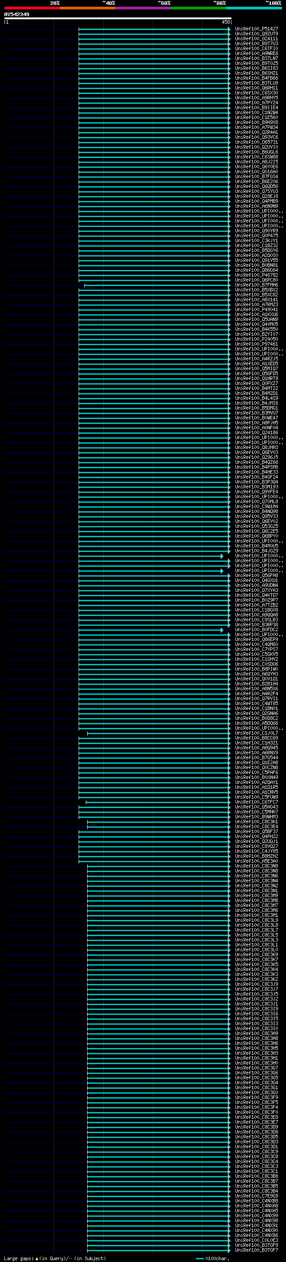Viewport: 286px width, 1262px height.
Task: Click the red 20% identity scale segment
Action: (32, 8)
